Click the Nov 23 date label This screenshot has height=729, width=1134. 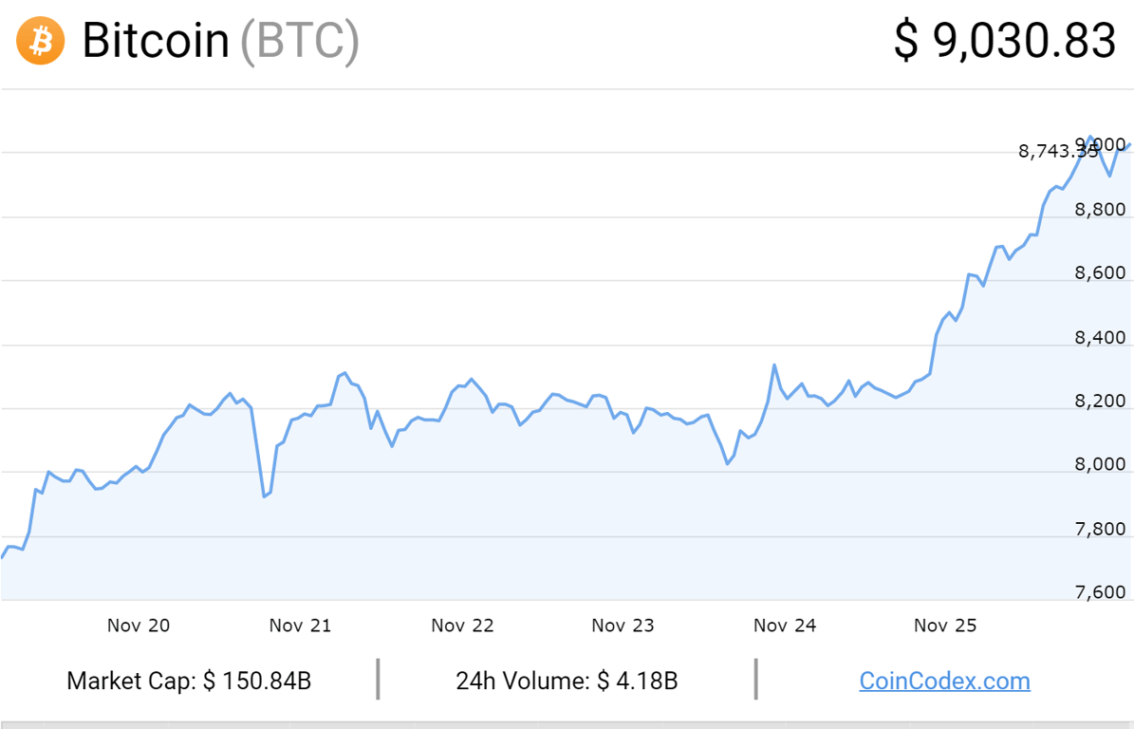623,626
